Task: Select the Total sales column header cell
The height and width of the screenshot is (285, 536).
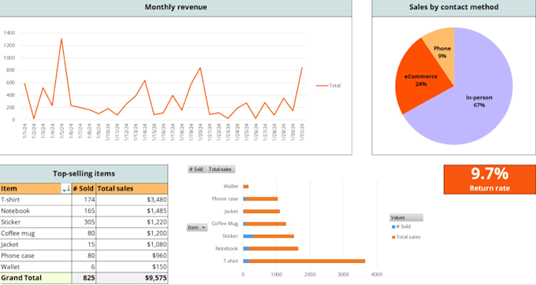Action: (x=132, y=189)
